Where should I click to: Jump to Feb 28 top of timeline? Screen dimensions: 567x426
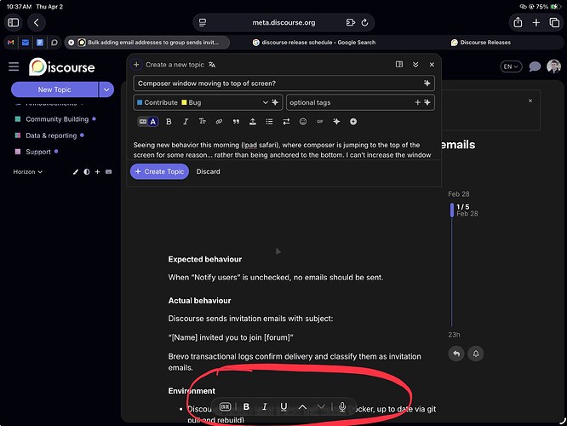pyautogui.click(x=459, y=194)
